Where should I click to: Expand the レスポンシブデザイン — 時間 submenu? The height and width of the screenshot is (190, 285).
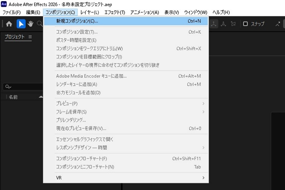pyautogui.click(x=203, y=147)
